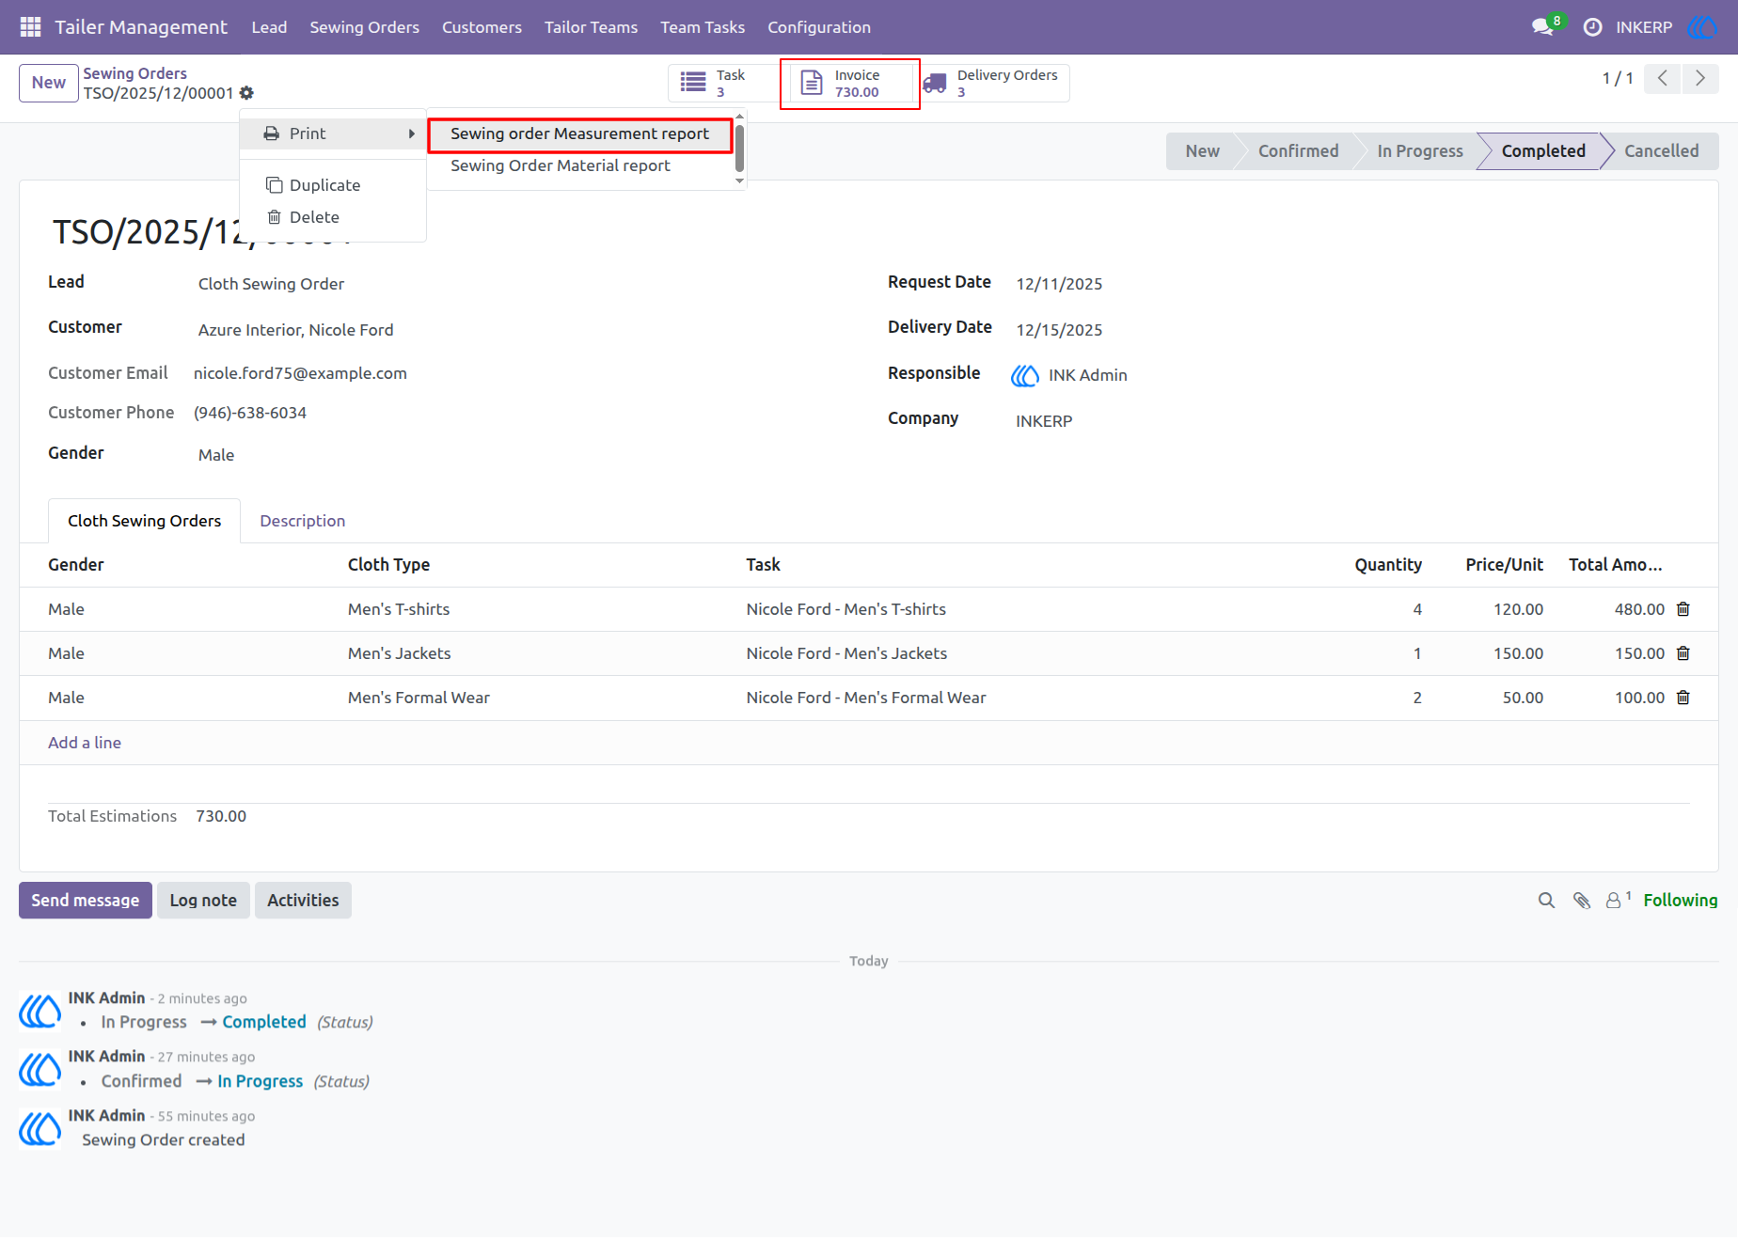
Task: Open the apps grid menu icon
Action: click(30, 27)
